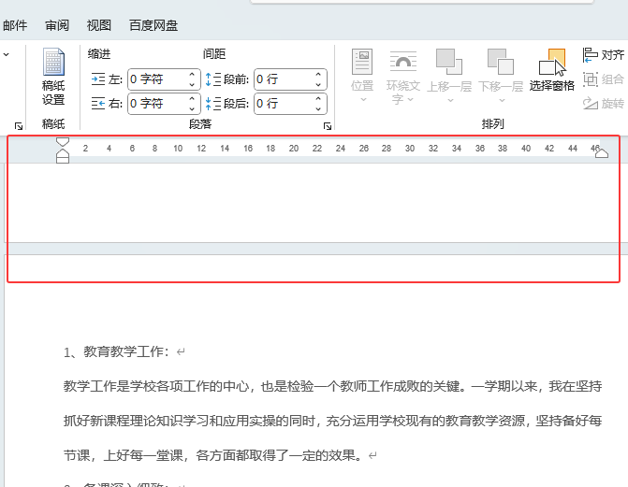
Task: Open the 选择窗格 pane
Action: pos(552,70)
